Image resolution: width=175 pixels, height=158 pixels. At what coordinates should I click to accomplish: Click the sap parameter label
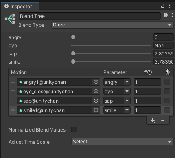click(13, 54)
